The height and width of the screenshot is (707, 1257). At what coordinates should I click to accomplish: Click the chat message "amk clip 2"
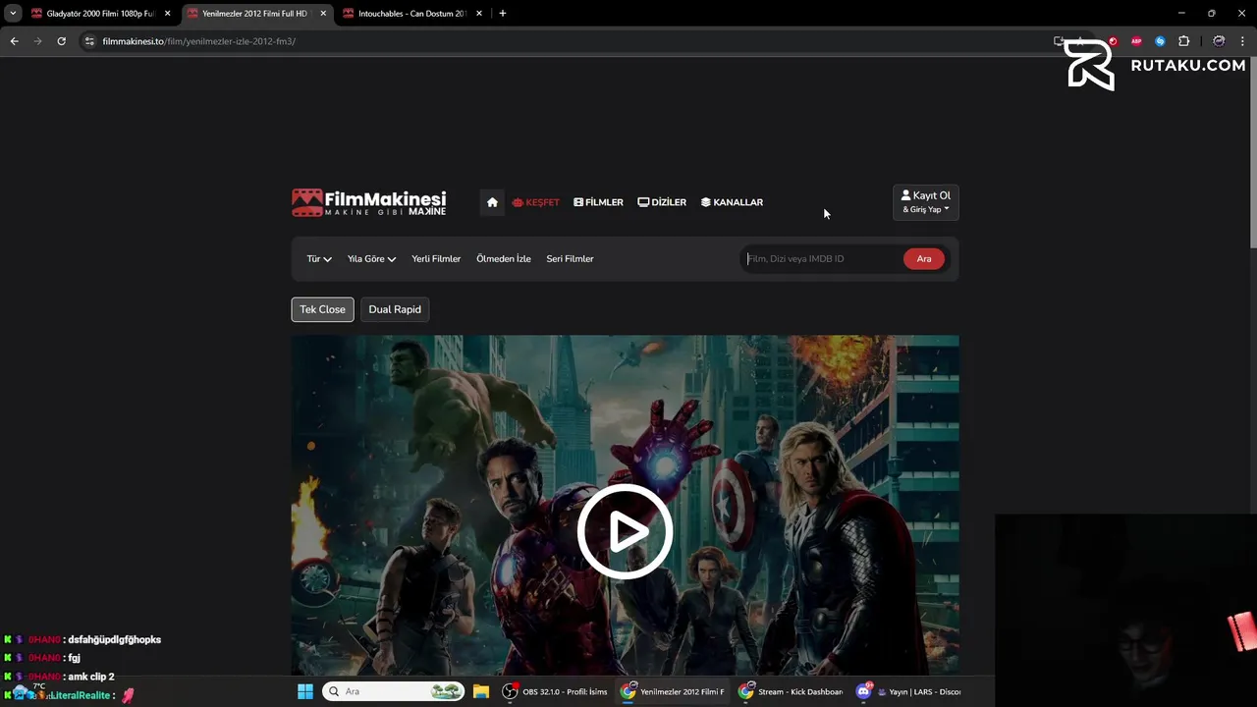90,677
